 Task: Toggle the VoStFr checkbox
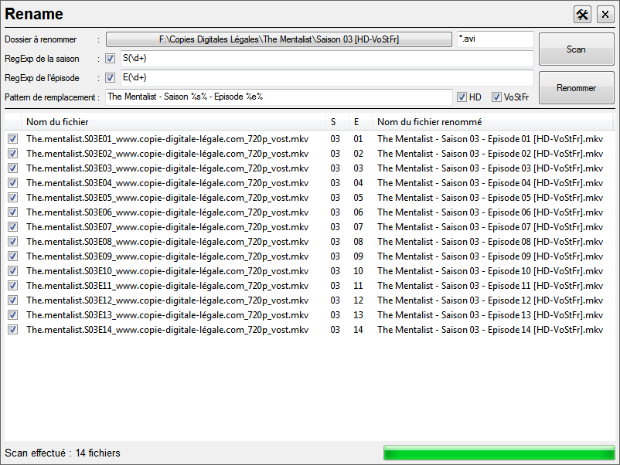click(496, 97)
